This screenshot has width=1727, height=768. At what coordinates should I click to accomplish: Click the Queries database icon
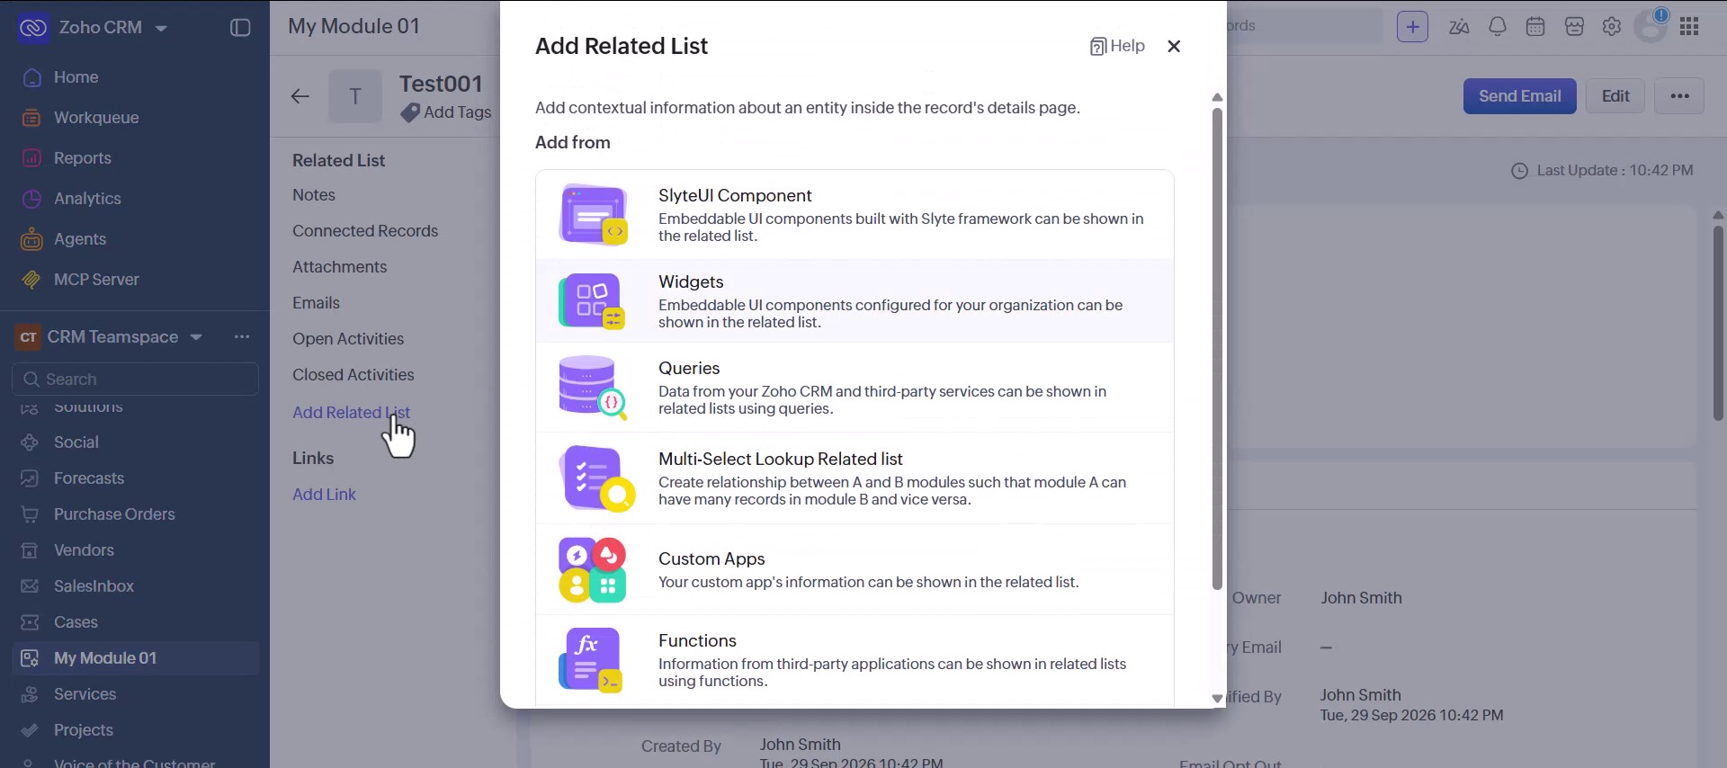point(593,388)
